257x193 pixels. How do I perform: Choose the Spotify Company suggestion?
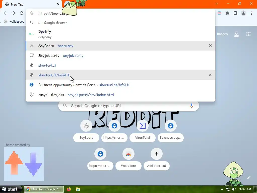point(120,34)
